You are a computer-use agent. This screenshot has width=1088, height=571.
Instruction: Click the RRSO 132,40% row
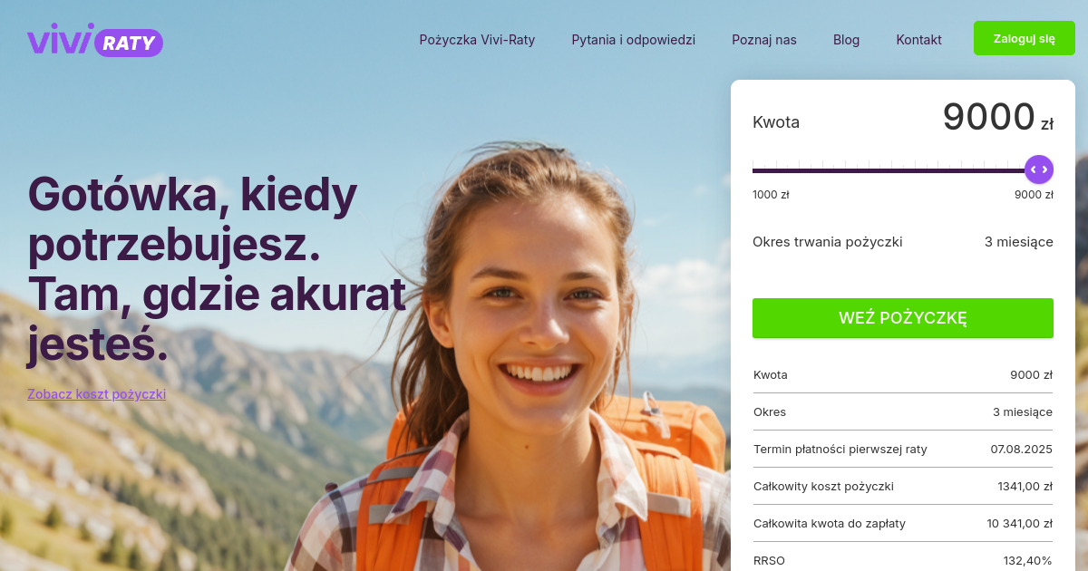(903, 558)
